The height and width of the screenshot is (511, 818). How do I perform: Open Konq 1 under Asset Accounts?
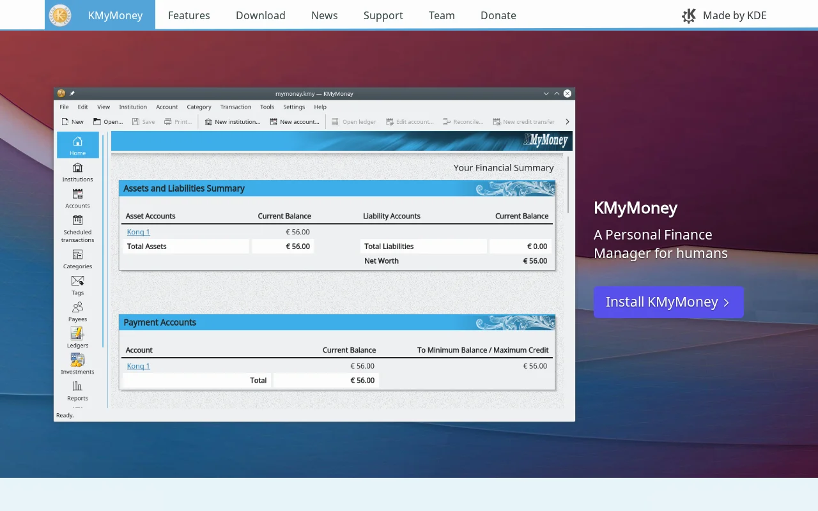click(x=138, y=232)
